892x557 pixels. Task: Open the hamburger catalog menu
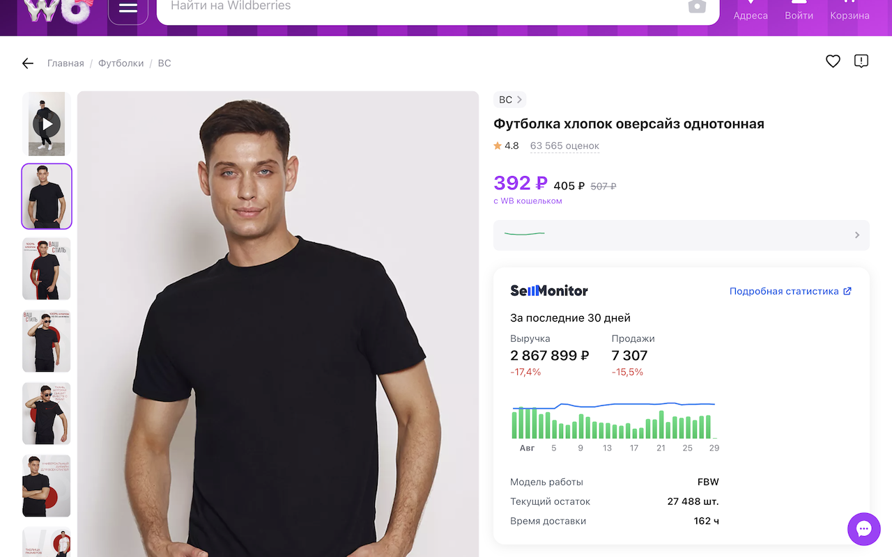[x=128, y=7]
